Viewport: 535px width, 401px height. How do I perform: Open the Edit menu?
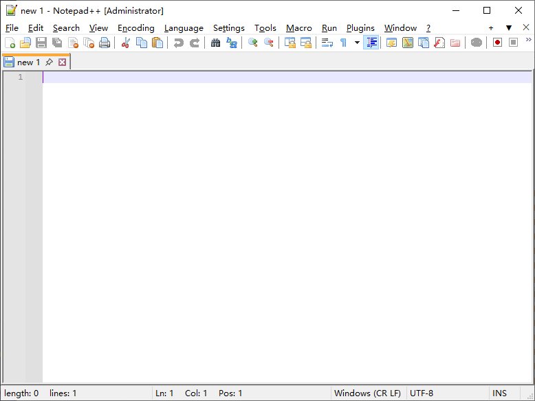36,28
